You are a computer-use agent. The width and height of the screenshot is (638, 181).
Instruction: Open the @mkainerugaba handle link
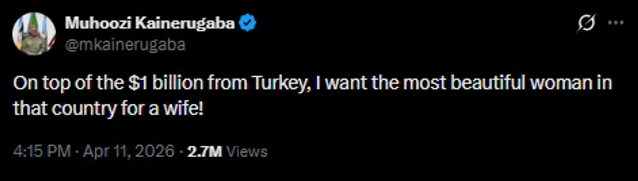tap(125, 45)
